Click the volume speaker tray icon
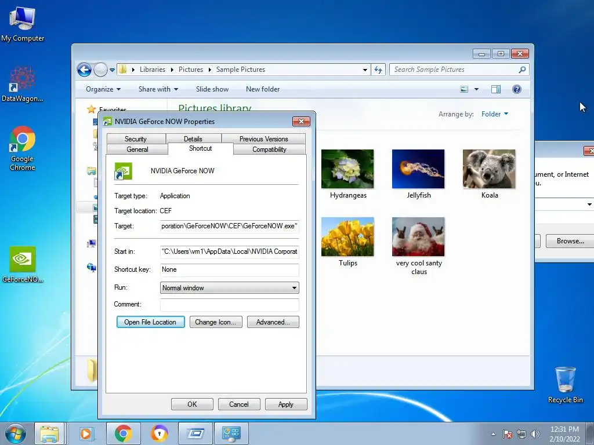The height and width of the screenshot is (445, 594). tap(535, 434)
